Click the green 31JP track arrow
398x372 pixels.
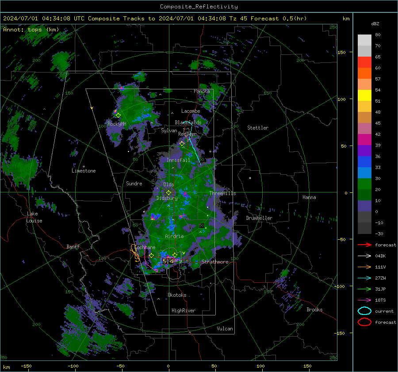point(364,289)
